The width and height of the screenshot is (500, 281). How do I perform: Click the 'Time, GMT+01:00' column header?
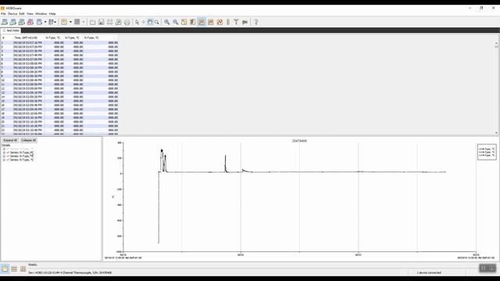point(29,37)
